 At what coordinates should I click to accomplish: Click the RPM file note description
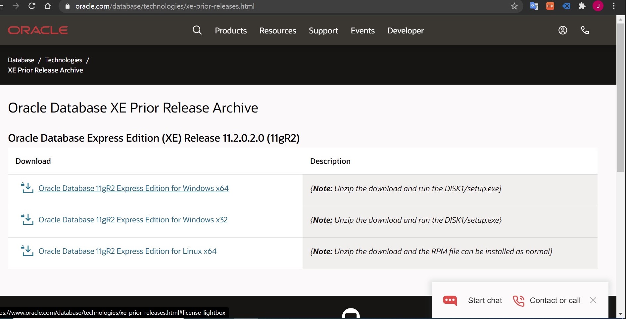point(431,251)
